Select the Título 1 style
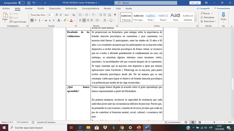234x131 pixels. click(151, 17)
